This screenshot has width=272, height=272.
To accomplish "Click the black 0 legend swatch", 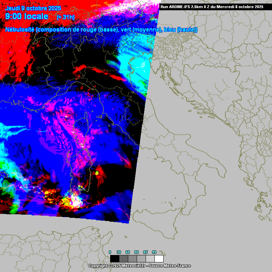I will pyautogui.click(x=114, y=259).
